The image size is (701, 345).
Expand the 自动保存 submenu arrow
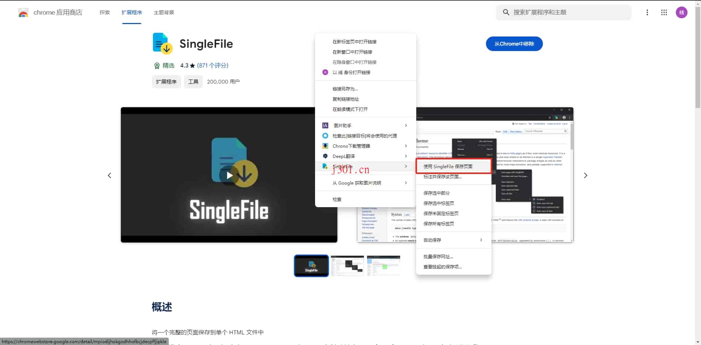click(481, 240)
